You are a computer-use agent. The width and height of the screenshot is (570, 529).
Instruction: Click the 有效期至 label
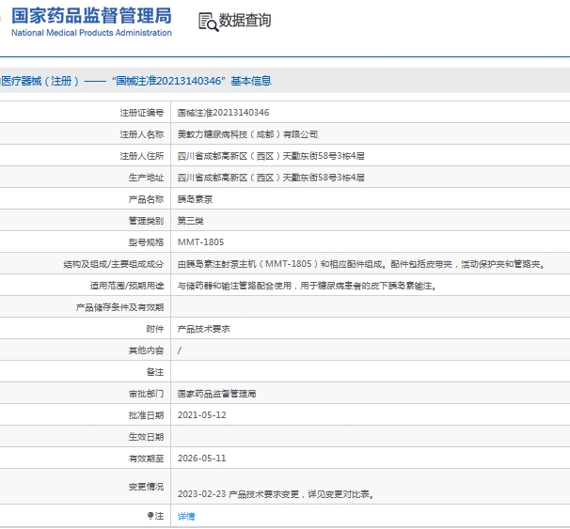click(x=146, y=459)
